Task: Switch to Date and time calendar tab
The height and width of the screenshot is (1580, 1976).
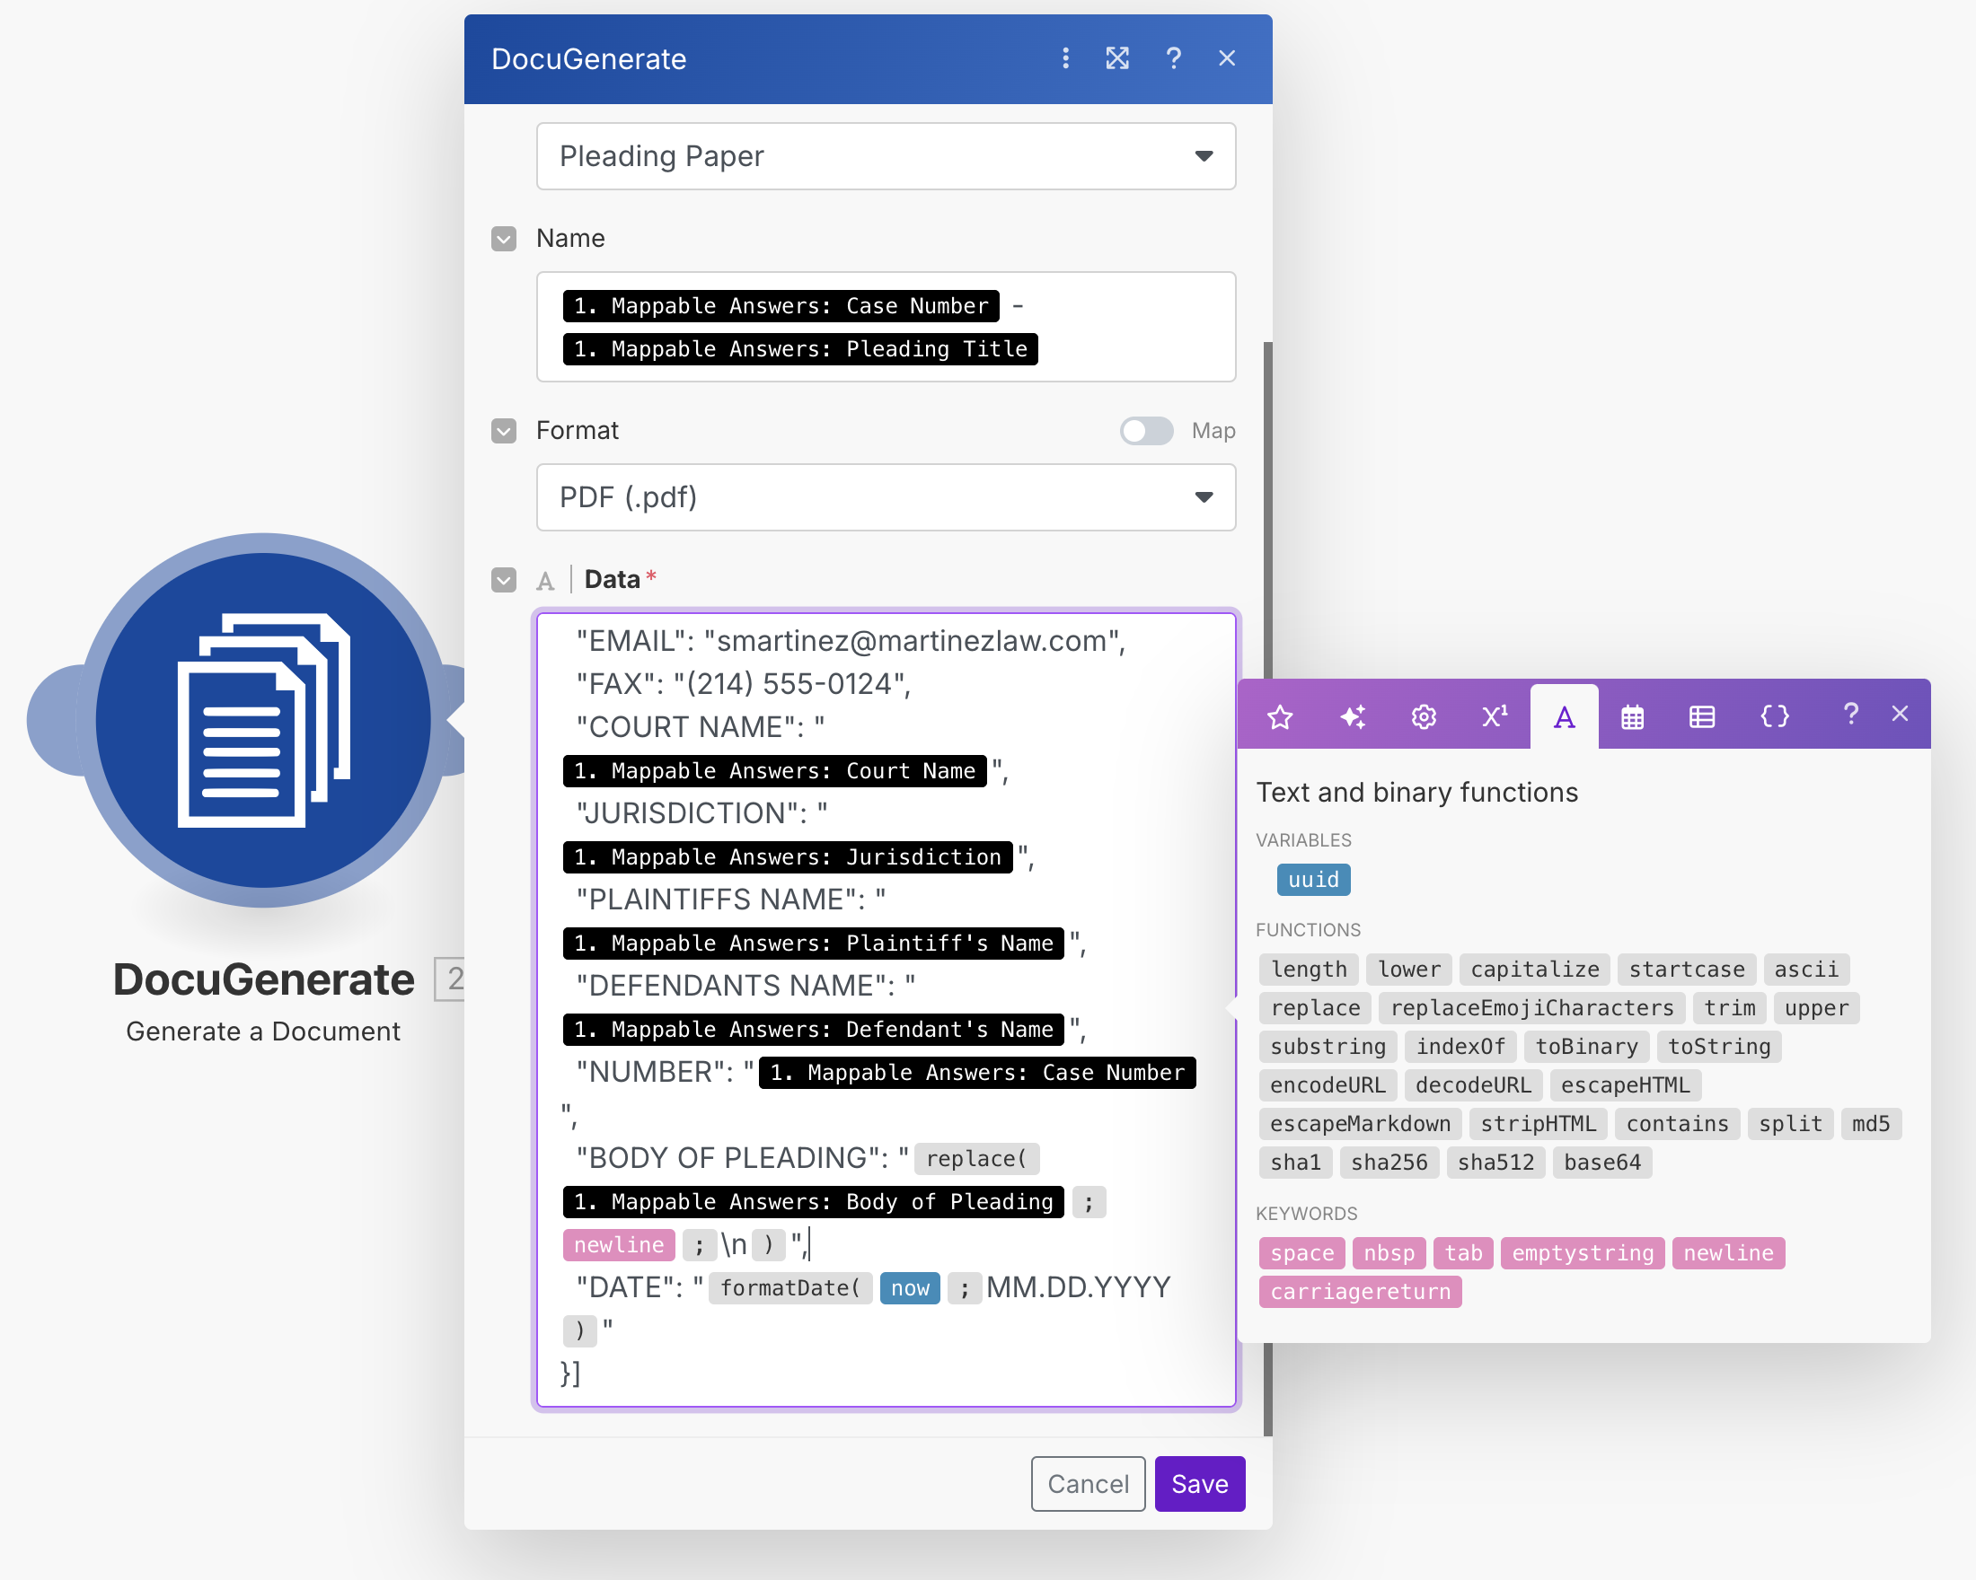Action: tap(1632, 716)
